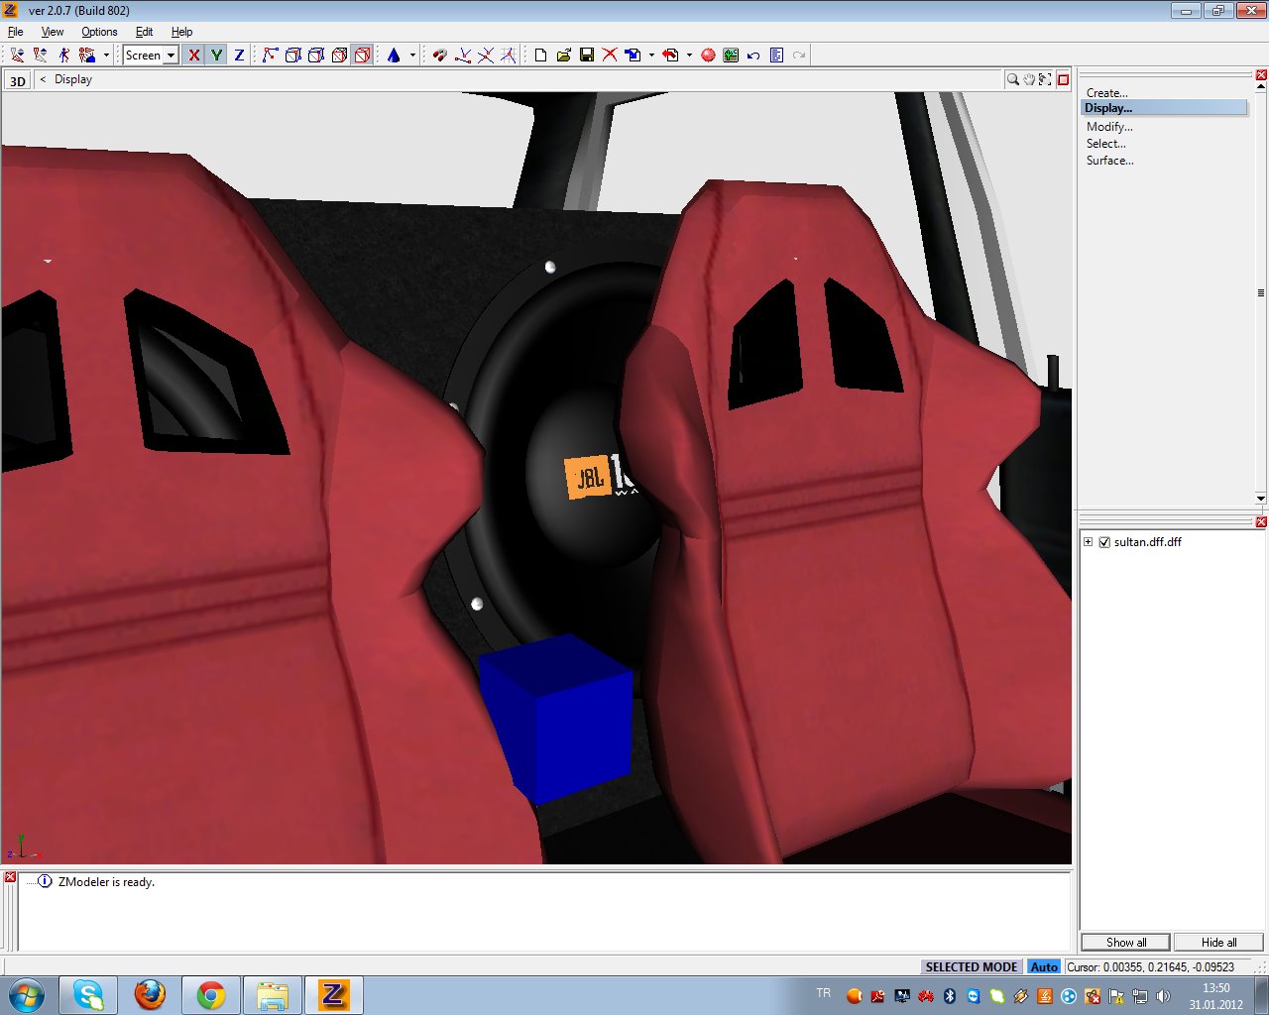Click the Undo arrow icon
The height and width of the screenshot is (1015, 1269).
(x=753, y=56)
